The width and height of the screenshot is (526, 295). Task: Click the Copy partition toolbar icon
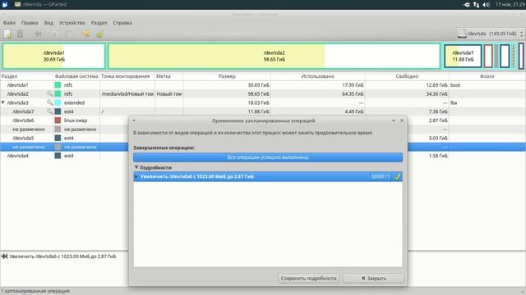pos(56,34)
